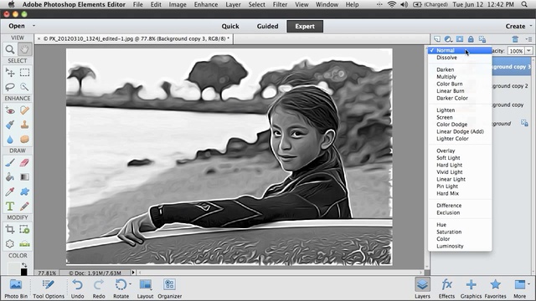Select the Red Eye Removal tool
Screen dimensions: 536x301
tap(10, 110)
